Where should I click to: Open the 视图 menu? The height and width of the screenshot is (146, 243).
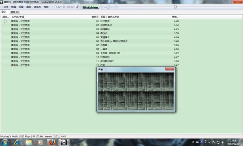coord(21,7)
